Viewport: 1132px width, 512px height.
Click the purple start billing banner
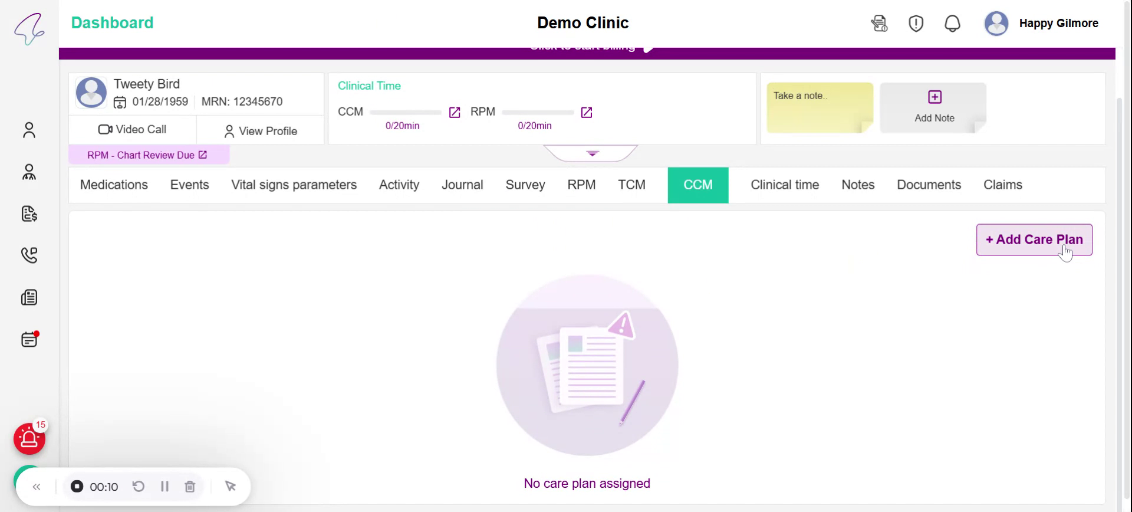pyautogui.click(x=587, y=53)
